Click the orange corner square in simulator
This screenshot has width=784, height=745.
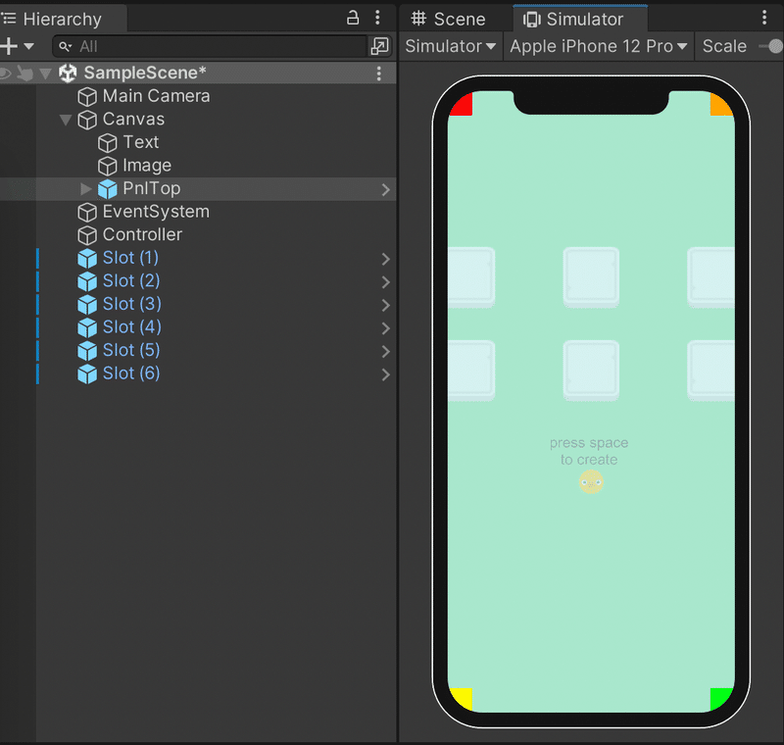click(721, 104)
